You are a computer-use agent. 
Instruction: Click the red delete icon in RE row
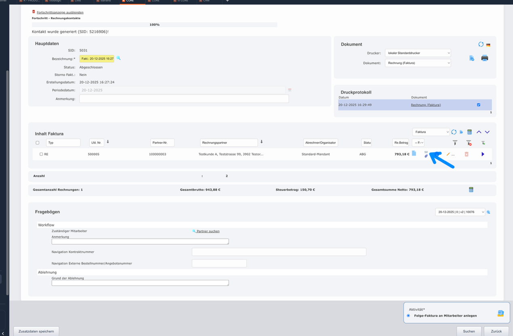(466, 154)
